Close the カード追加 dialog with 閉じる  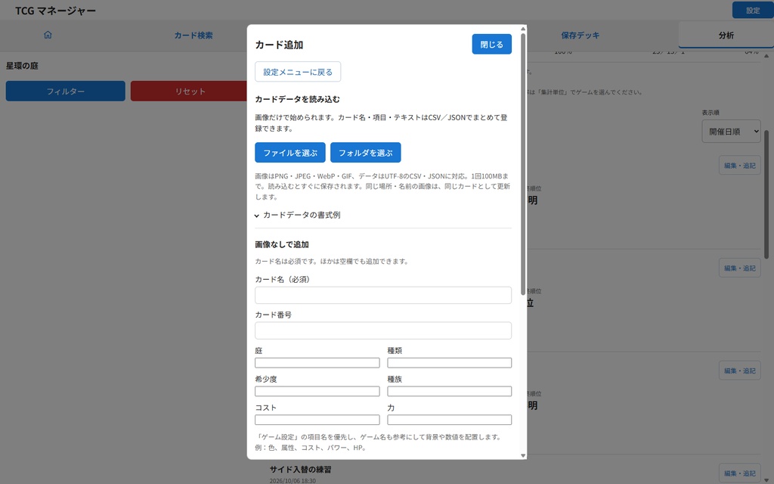[x=491, y=45]
